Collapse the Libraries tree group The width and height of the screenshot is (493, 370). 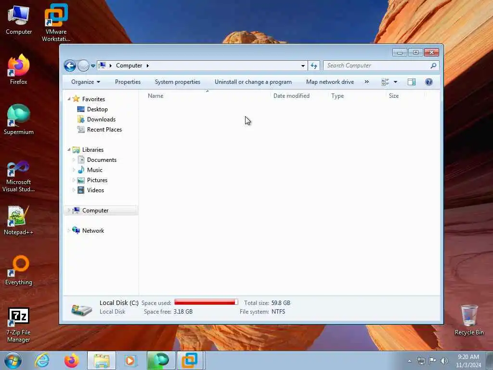pos(69,149)
